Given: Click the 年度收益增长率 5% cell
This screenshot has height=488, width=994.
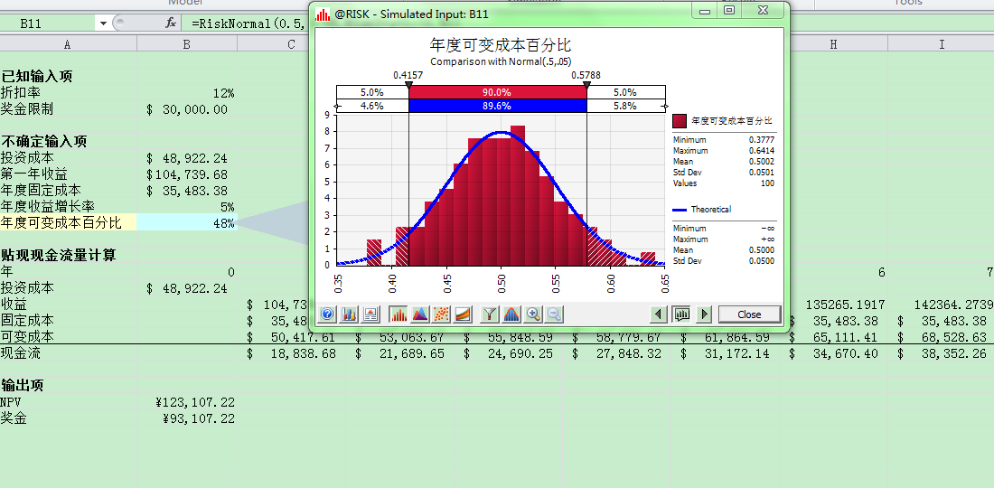Looking at the screenshot, I should point(187,207).
